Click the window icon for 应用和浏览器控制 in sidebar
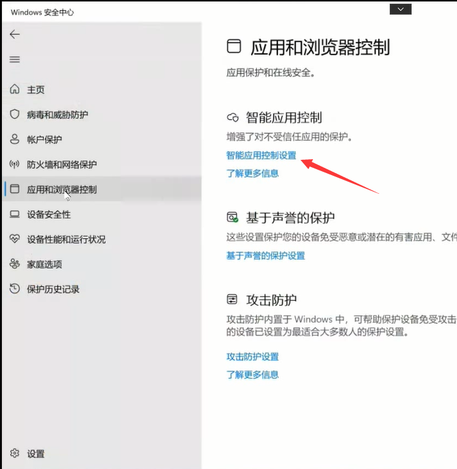The width and height of the screenshot is (457, 469). [x=15, y=189]
